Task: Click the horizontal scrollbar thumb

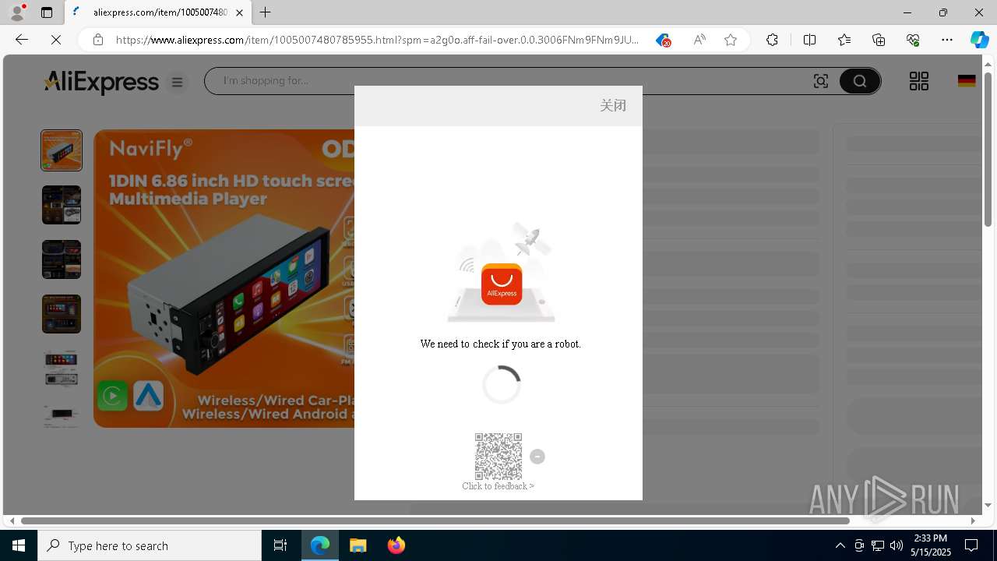Action: pos(435,520)
